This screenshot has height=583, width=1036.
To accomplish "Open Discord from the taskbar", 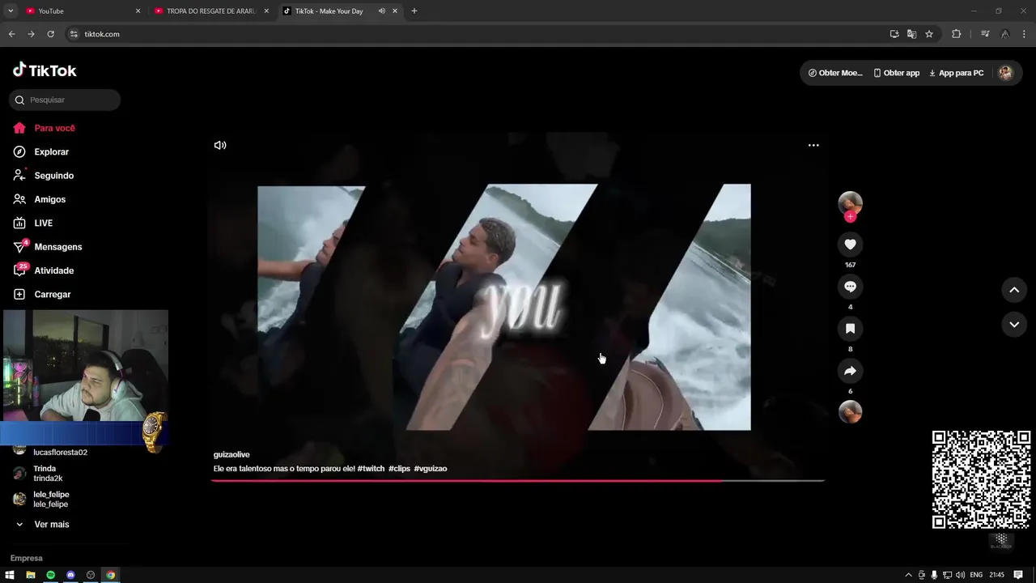I will coord(70,575).
